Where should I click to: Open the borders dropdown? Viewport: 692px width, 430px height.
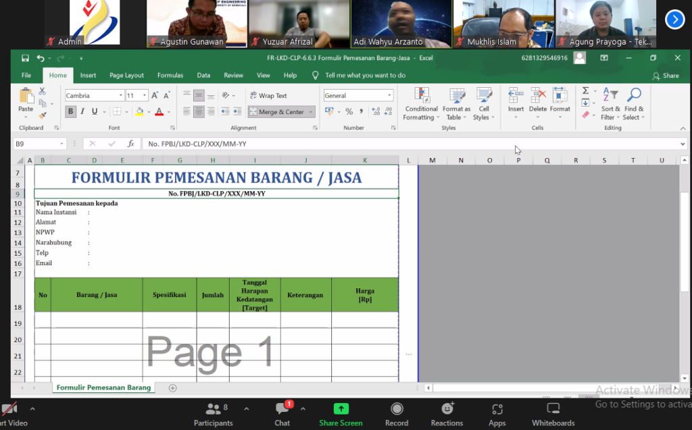[126, 112]
